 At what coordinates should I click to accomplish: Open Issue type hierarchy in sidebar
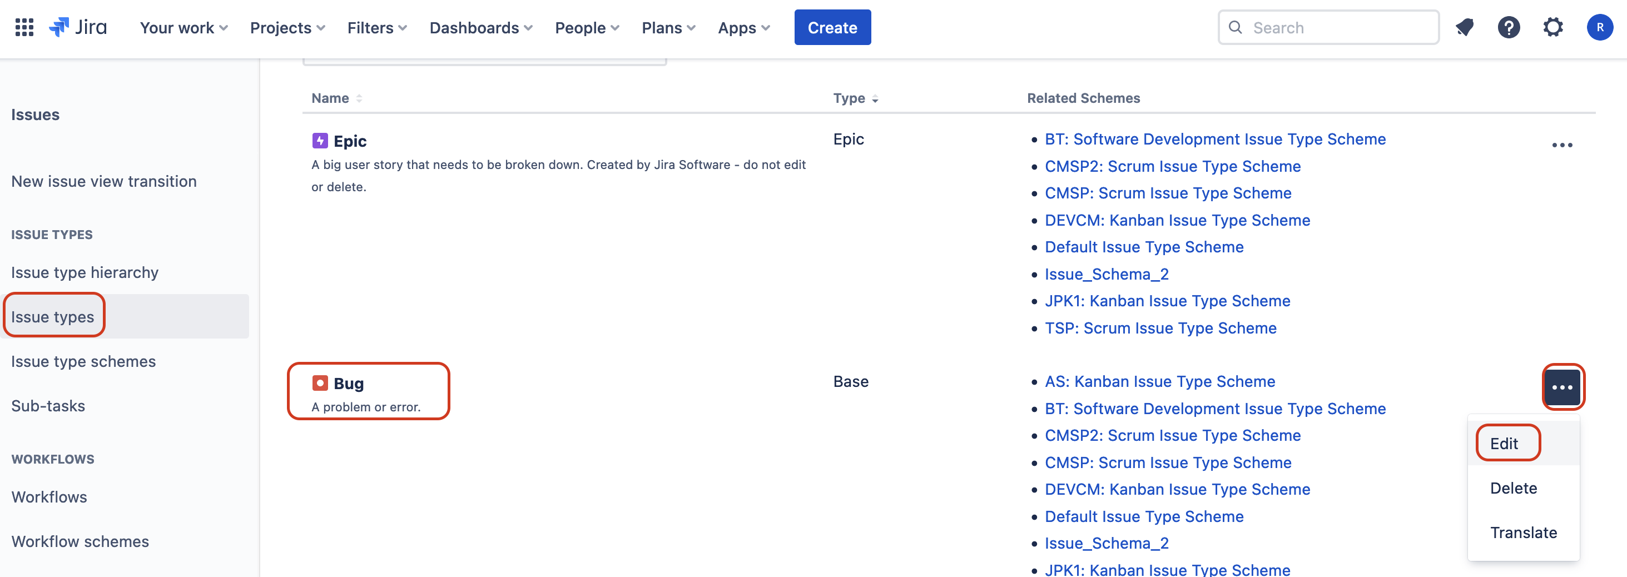(x=85, y=272)
